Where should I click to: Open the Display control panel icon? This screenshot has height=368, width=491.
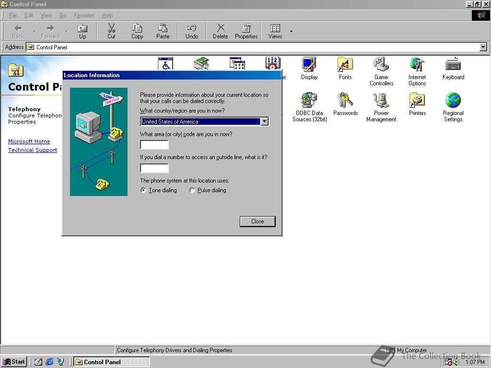tap(309, 69)
